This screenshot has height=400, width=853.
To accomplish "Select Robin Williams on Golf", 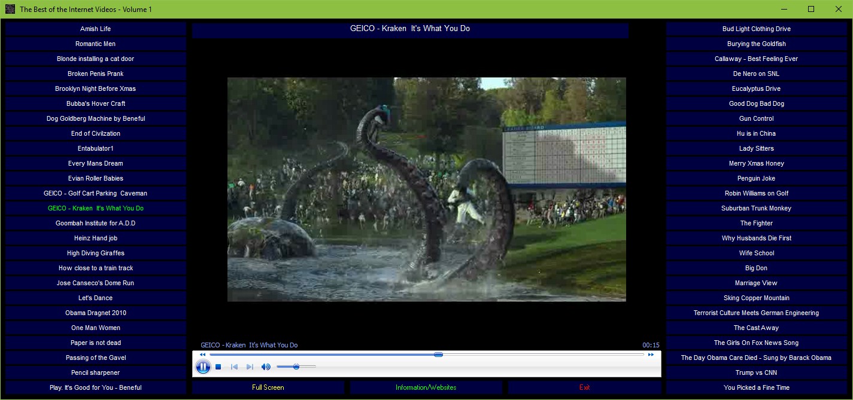I will click(757, 193).
